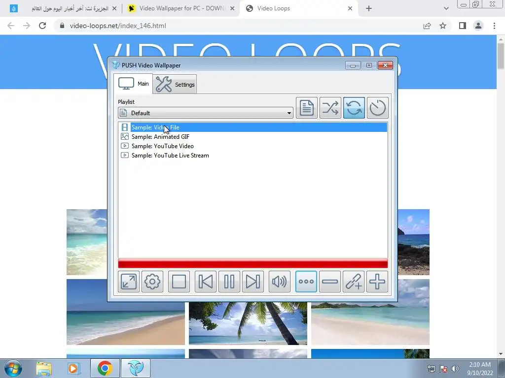Click the share page icon
505x378 pixels.
[x=427, y=26]
